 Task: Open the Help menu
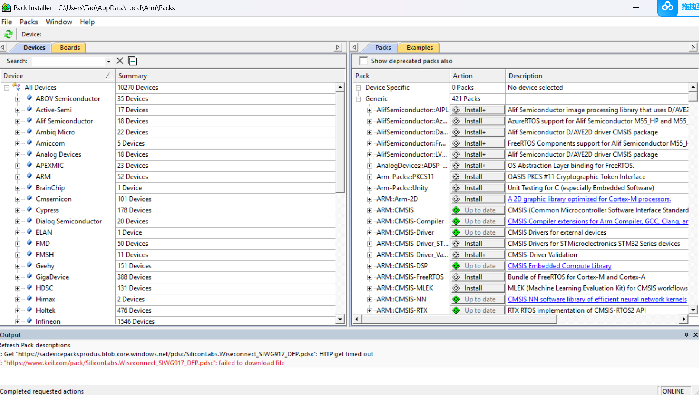(87, 22)
